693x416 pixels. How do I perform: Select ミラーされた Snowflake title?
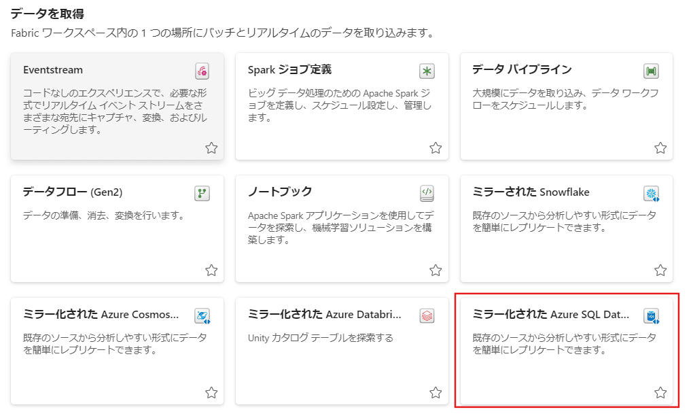coord(531,192)
